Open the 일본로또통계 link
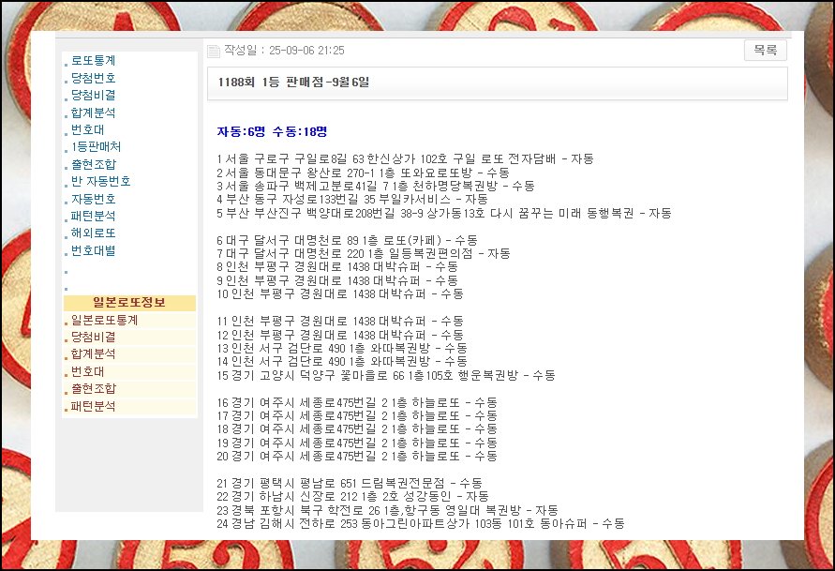This screenshot has width=835, height=571. pos(104,320)
